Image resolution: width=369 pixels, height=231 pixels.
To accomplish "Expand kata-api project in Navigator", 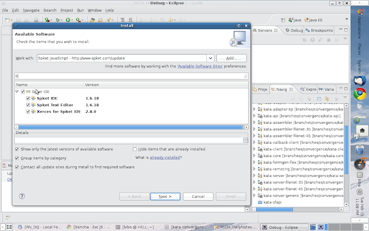I will point(254,116).
